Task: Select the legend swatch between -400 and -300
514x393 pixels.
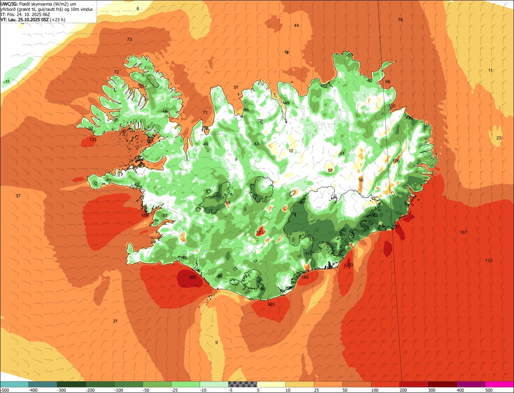Action: coord(43,384)
